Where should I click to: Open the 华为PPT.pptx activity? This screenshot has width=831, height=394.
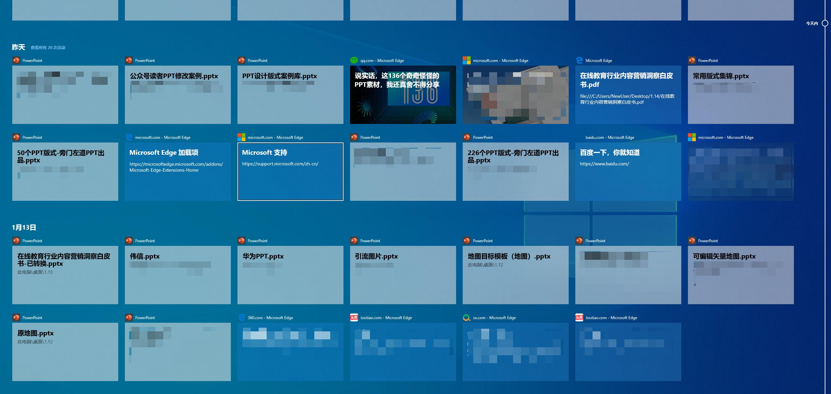click(x=290, y=275)
